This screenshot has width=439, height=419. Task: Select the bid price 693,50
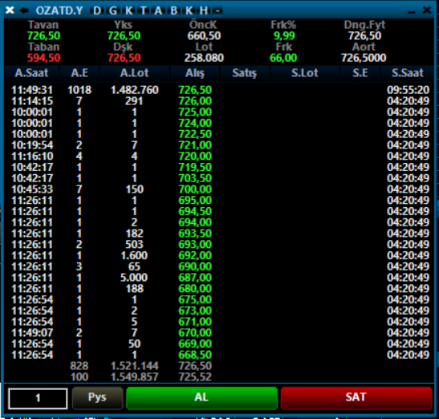195,234
